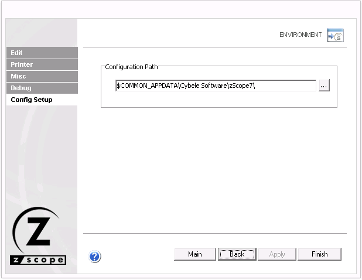Click Finish to complete the setup
Viewport: 362px width, 280px height.
[319, 254]
